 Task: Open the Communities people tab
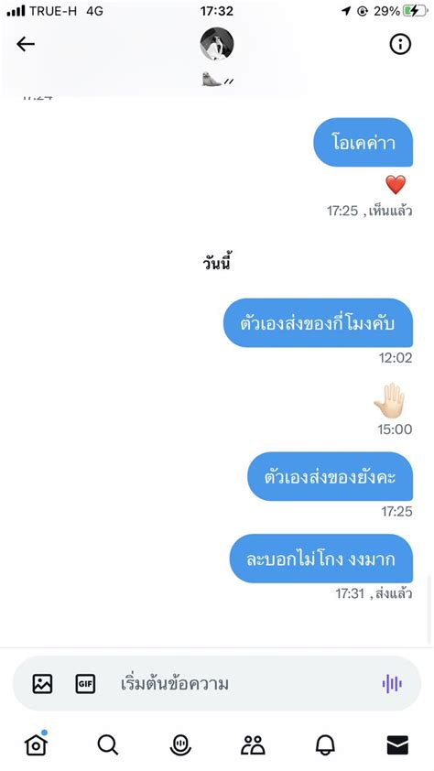(253, 745)
